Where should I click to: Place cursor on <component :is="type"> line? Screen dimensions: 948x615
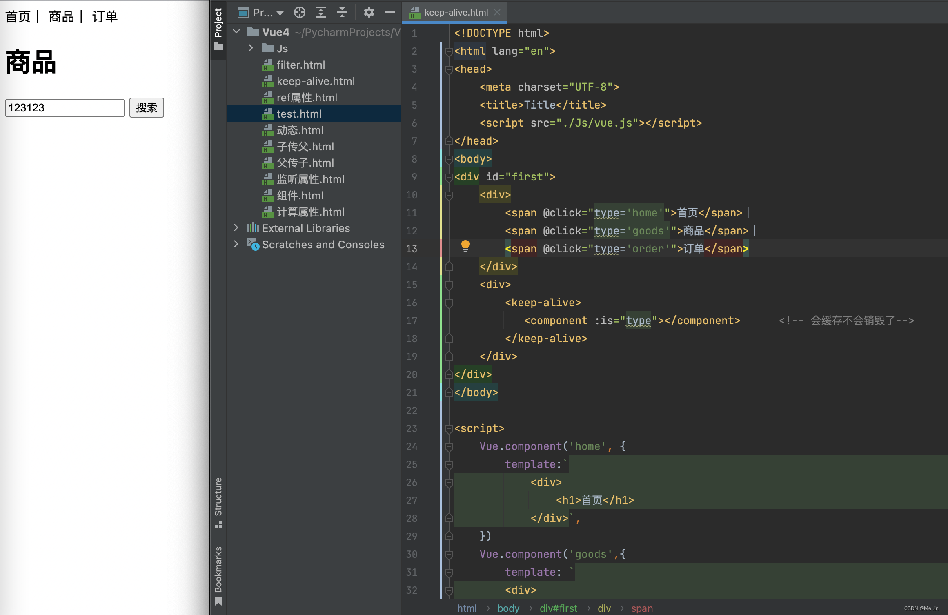632,321
